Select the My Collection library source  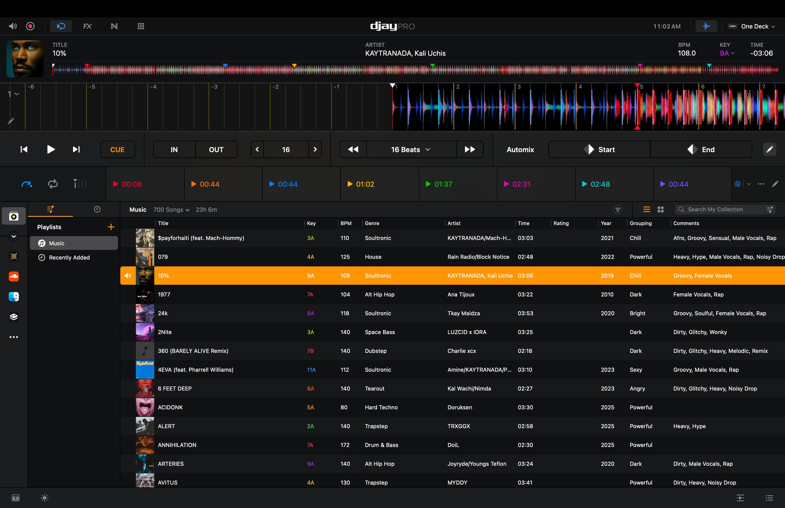pyautogui.click(x=14, y=216)
